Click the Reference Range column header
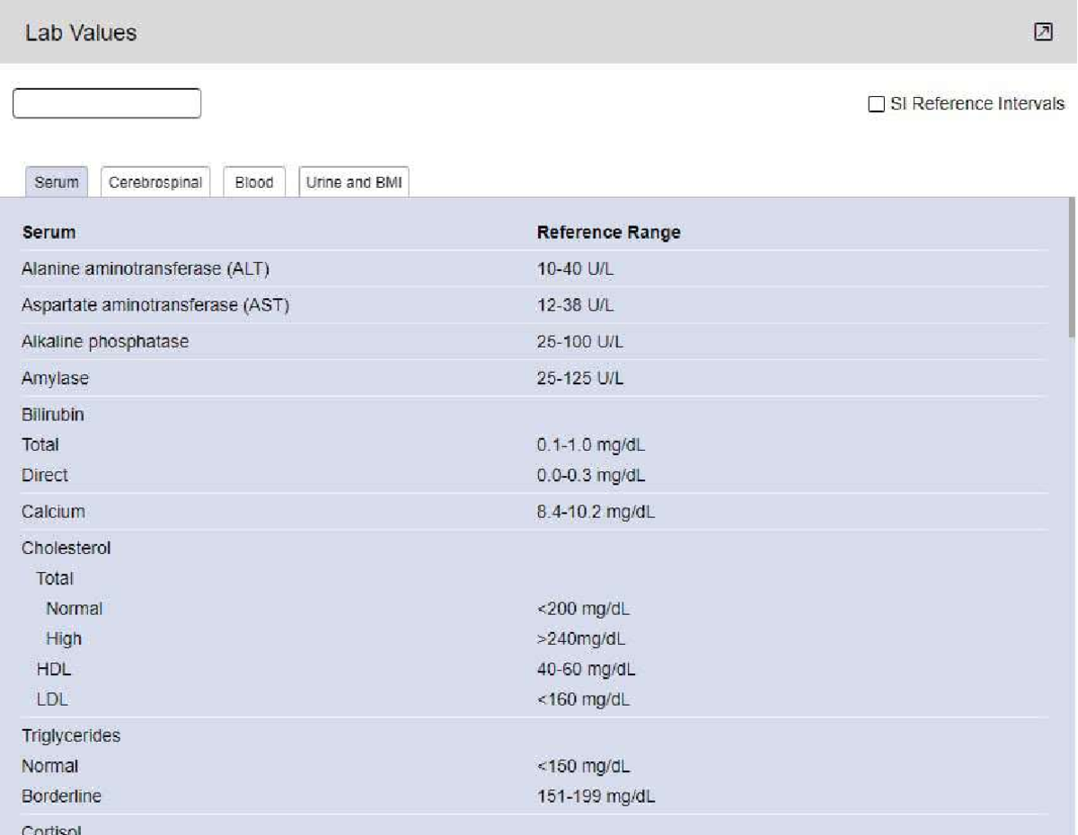Viewport: 1078px width, 835px height. 608,233
